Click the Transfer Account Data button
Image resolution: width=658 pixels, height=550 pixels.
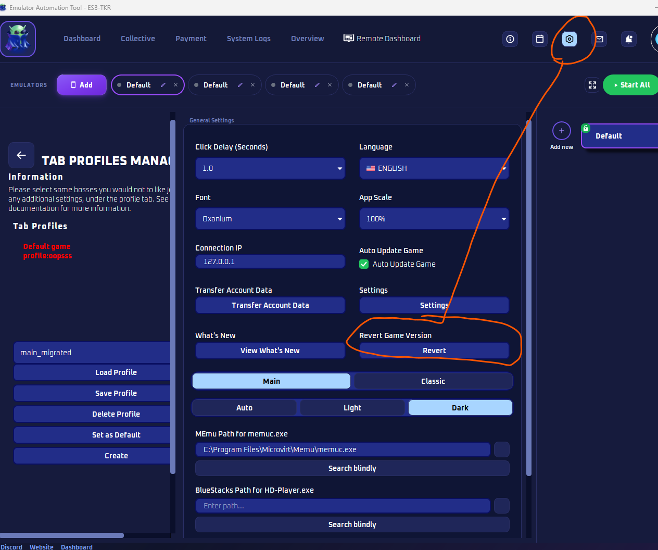click(x=270, y=305)
